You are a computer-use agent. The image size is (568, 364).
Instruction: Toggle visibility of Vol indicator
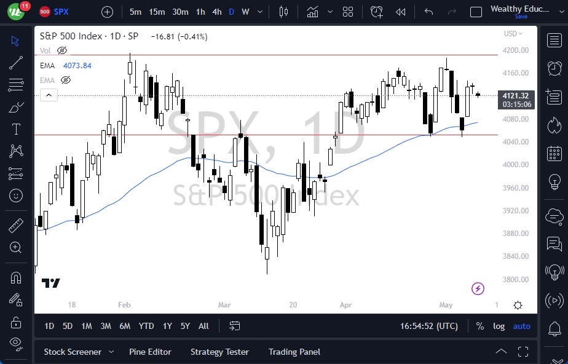tap(62, 50)
